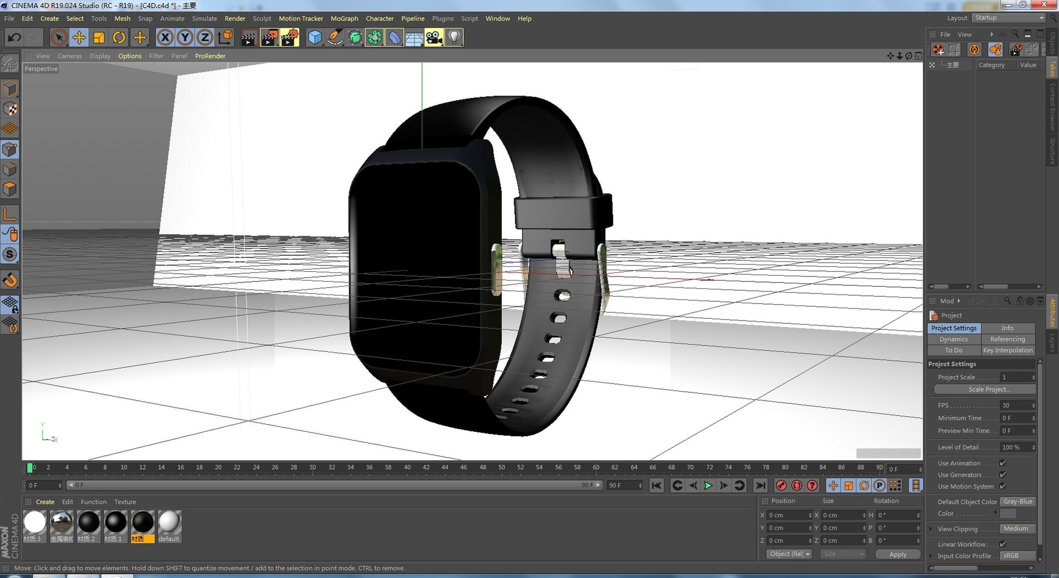Screen dimensions: 1059x578
Task: Select the Scale tool
Action: tap(99, 38)
